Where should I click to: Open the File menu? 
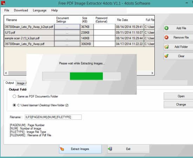pos(7,11)
